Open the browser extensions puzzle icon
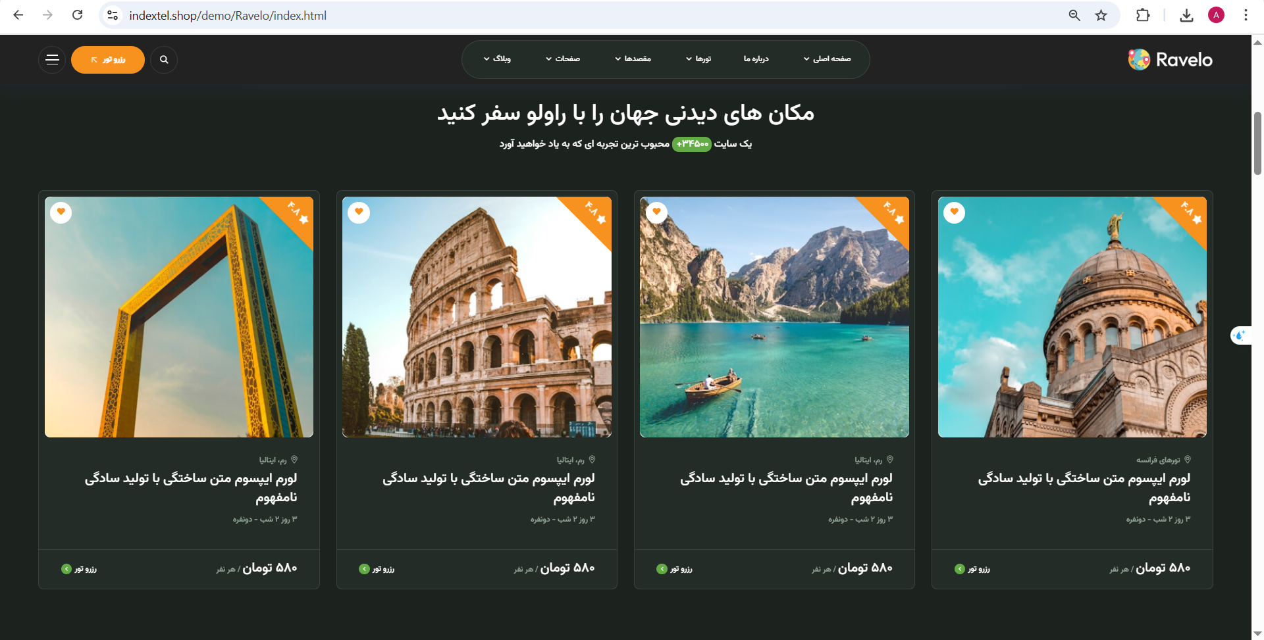The height and width of the screenshot is (640, 1264). tap(1143, 15)
